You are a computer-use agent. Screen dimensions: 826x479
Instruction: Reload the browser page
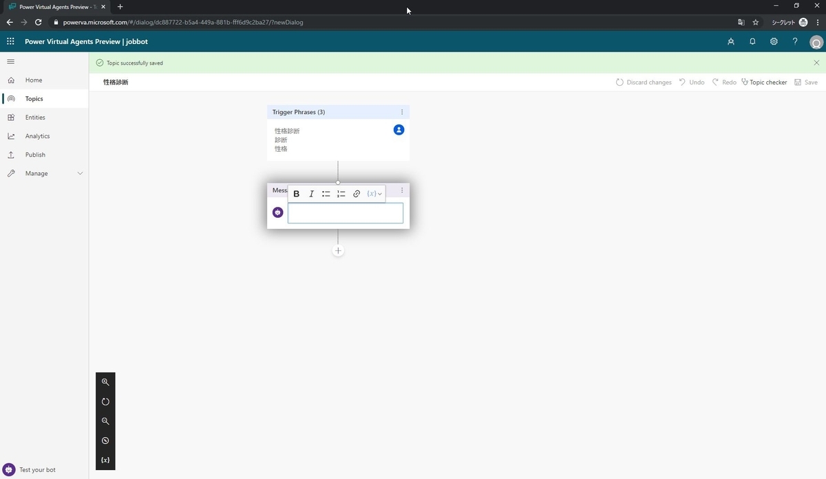[x=38, y=22]
